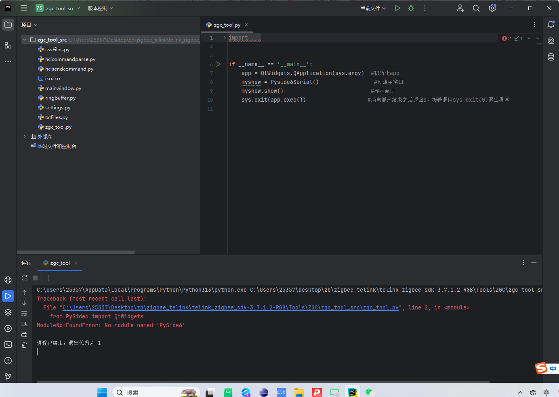Open editor tab options menu

535,25
